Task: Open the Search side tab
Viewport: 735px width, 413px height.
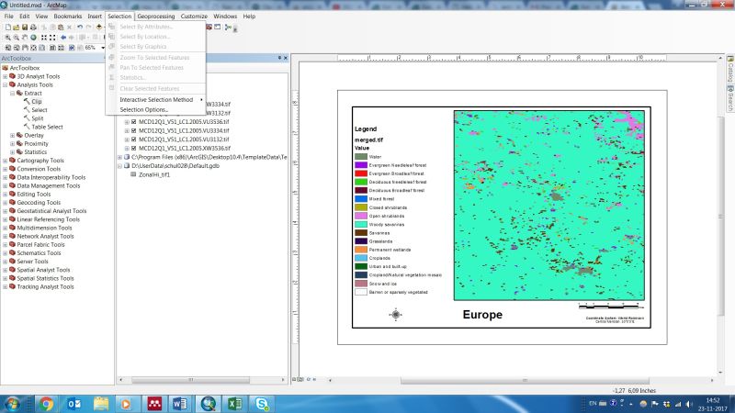Action: point(729,98)
